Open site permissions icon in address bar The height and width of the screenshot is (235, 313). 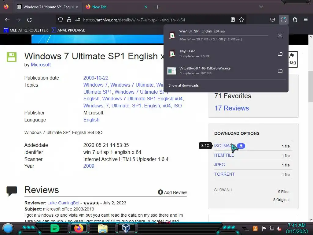click(x=78, y=20)
